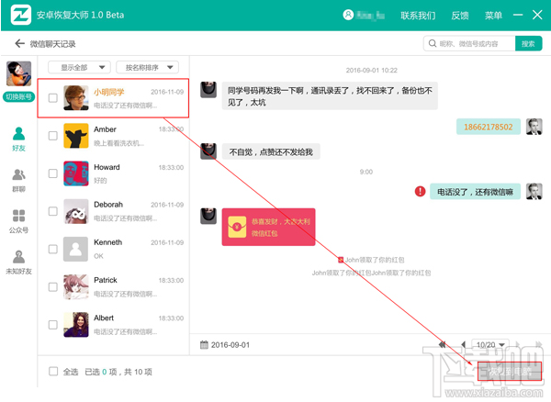Screen dimensions: 551x402
Task: Open the 好友 friends sidebar section
Action: 18,140
